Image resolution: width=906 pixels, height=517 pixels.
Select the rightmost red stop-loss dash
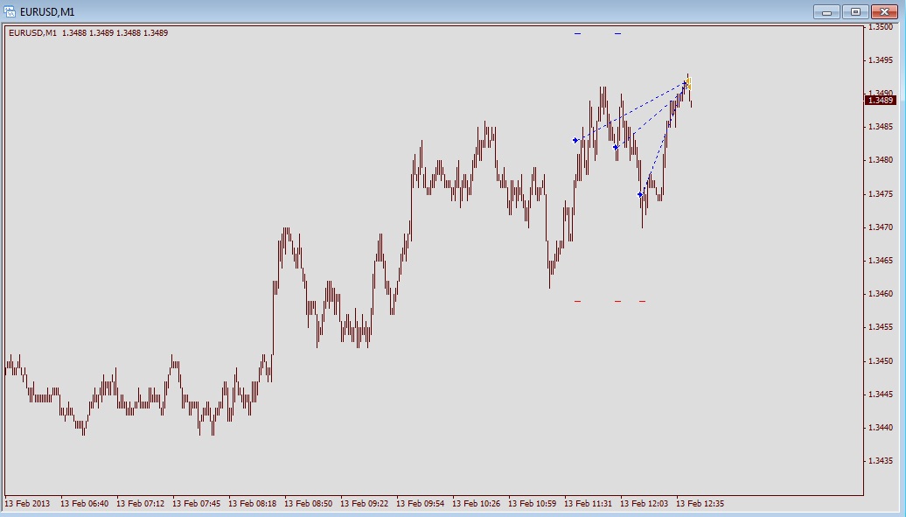click(642, 301)
